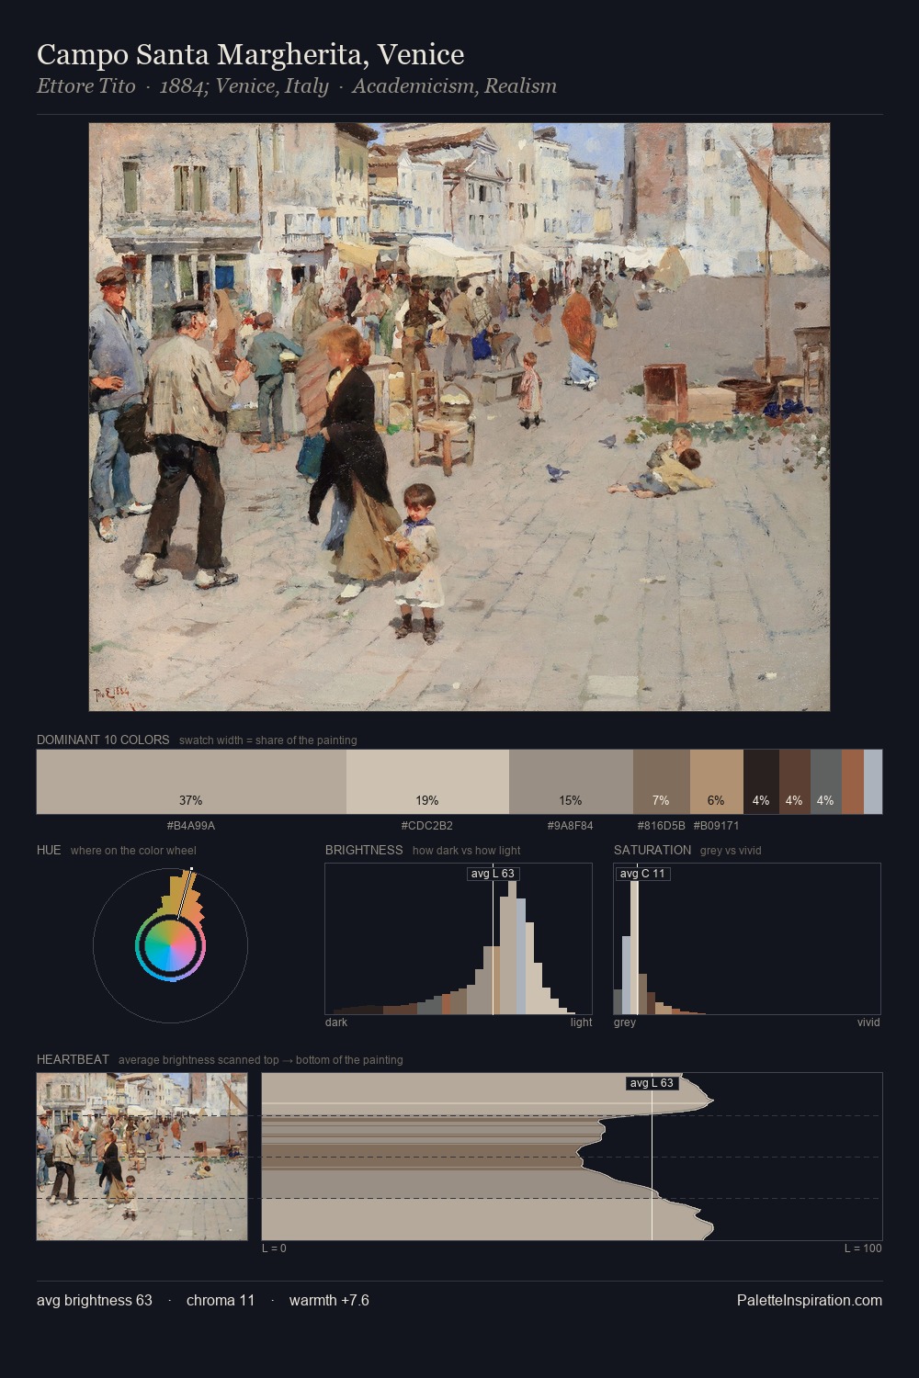The image size is (919, 1378).
Task: Click 'avg brightness 63' footer stat
Action: (x=95, y=1300)
